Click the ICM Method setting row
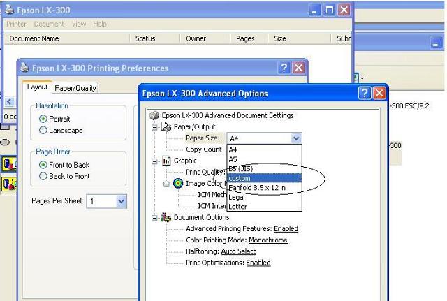This screenshot has height=301, width=447. pyautogui.click(x=212, y=195)
